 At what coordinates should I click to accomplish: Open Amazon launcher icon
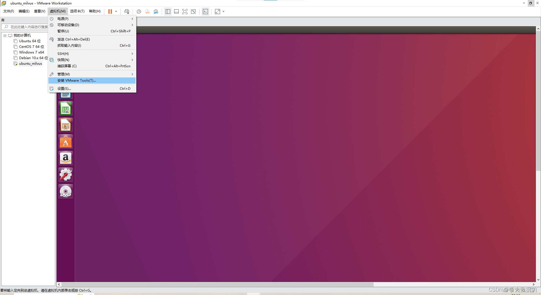click(66, 158)
